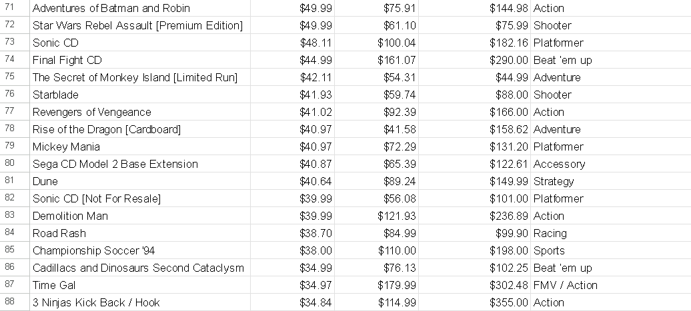Select the 'Sega CD Model 2 Base Extension' cell
691x311 pixels.
115,164
